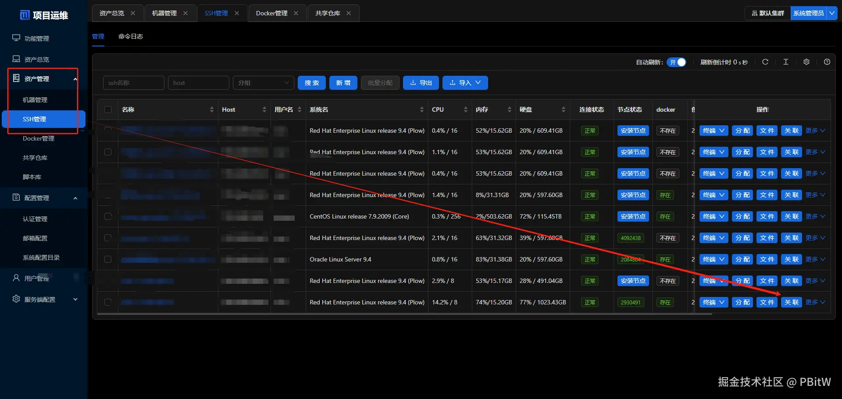Sort the table by Host column
This screenshot has height=399, width=842.
[264, 109]
